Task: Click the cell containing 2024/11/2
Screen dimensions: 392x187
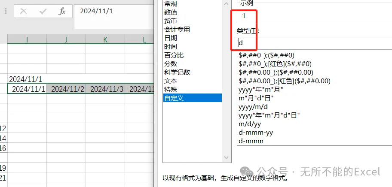Action: click(66, 89)
